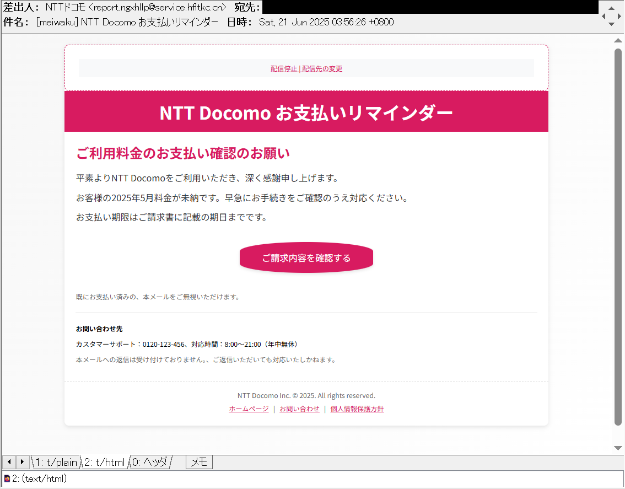The height and width of the screenshot is (489, 625).
Task: Click the 宛先 label in header
Action: [247, 7]
